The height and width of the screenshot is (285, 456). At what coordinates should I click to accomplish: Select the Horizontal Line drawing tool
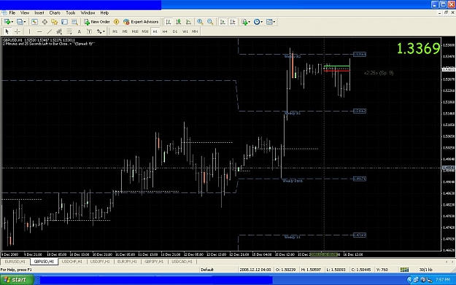[x=39, y=31]
